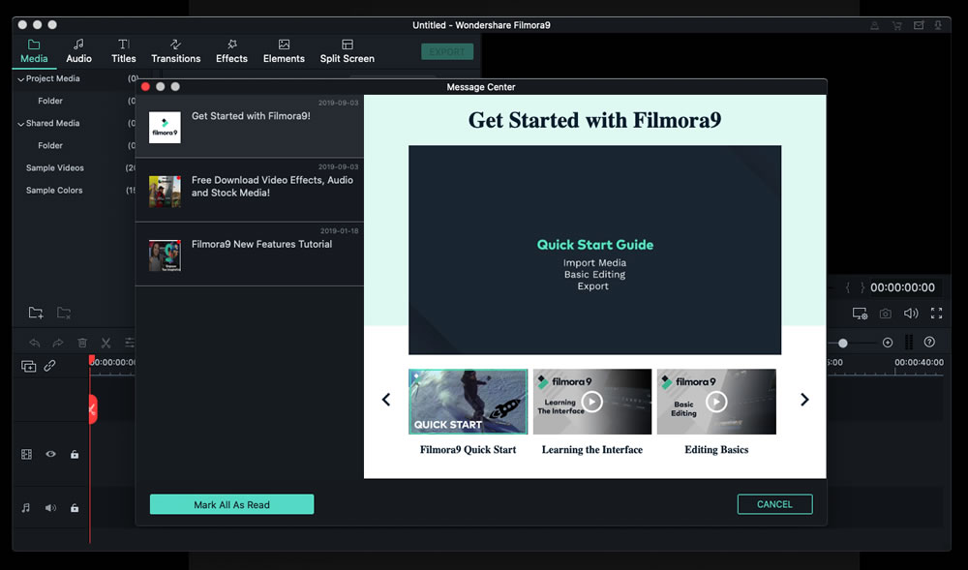Click the redo arrow in timeline toolbar
The height and width of the screenshot is (570, 968).
pyautogui.click(x=58, y=343)
